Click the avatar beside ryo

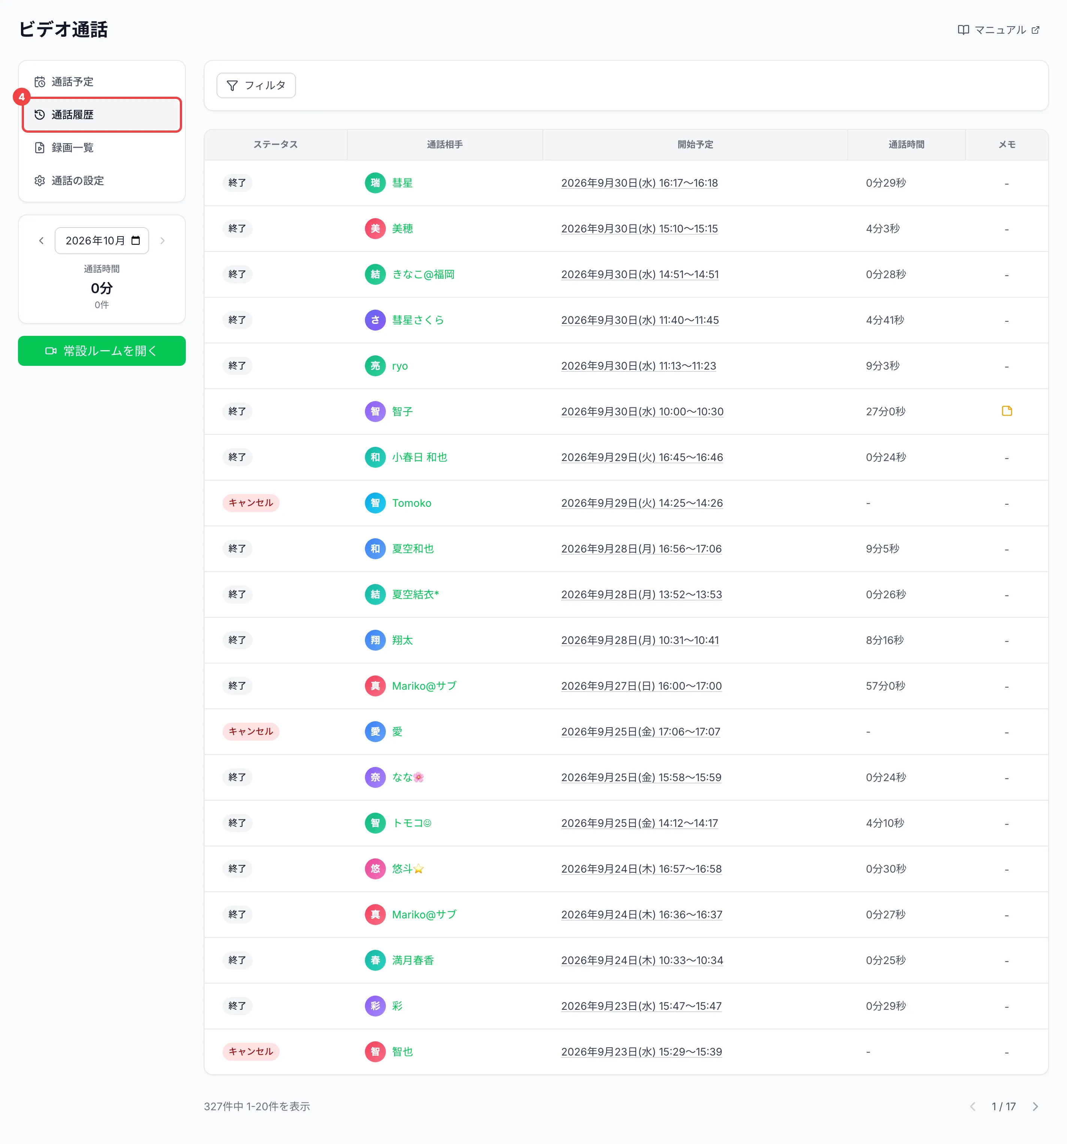click(375, 366)
